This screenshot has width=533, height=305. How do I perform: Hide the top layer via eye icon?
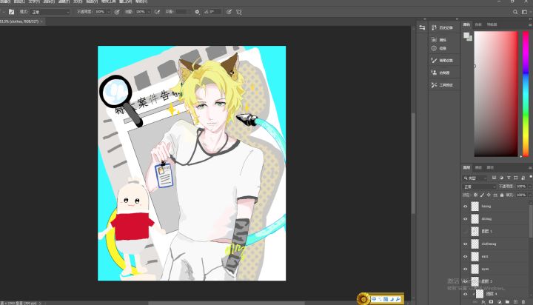tap(466, 207)
